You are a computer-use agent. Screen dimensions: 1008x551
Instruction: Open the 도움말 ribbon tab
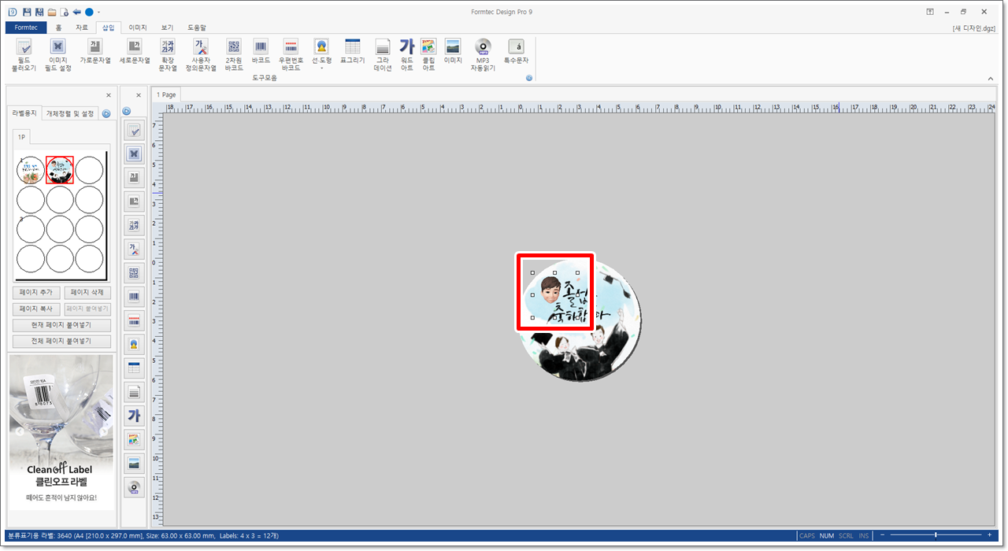[197, 28]
